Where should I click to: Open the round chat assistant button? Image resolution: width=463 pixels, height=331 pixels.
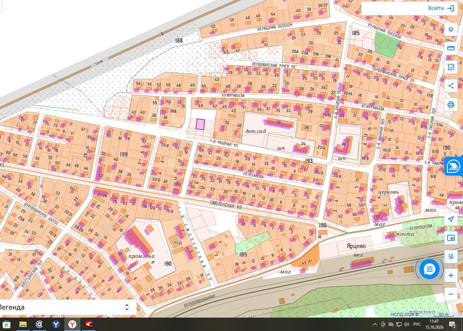[429, 269]
